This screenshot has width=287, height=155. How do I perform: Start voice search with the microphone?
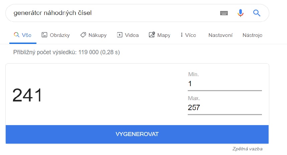point(240,13)
